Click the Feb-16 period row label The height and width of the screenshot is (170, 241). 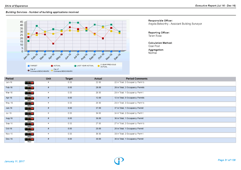point(9,88)
